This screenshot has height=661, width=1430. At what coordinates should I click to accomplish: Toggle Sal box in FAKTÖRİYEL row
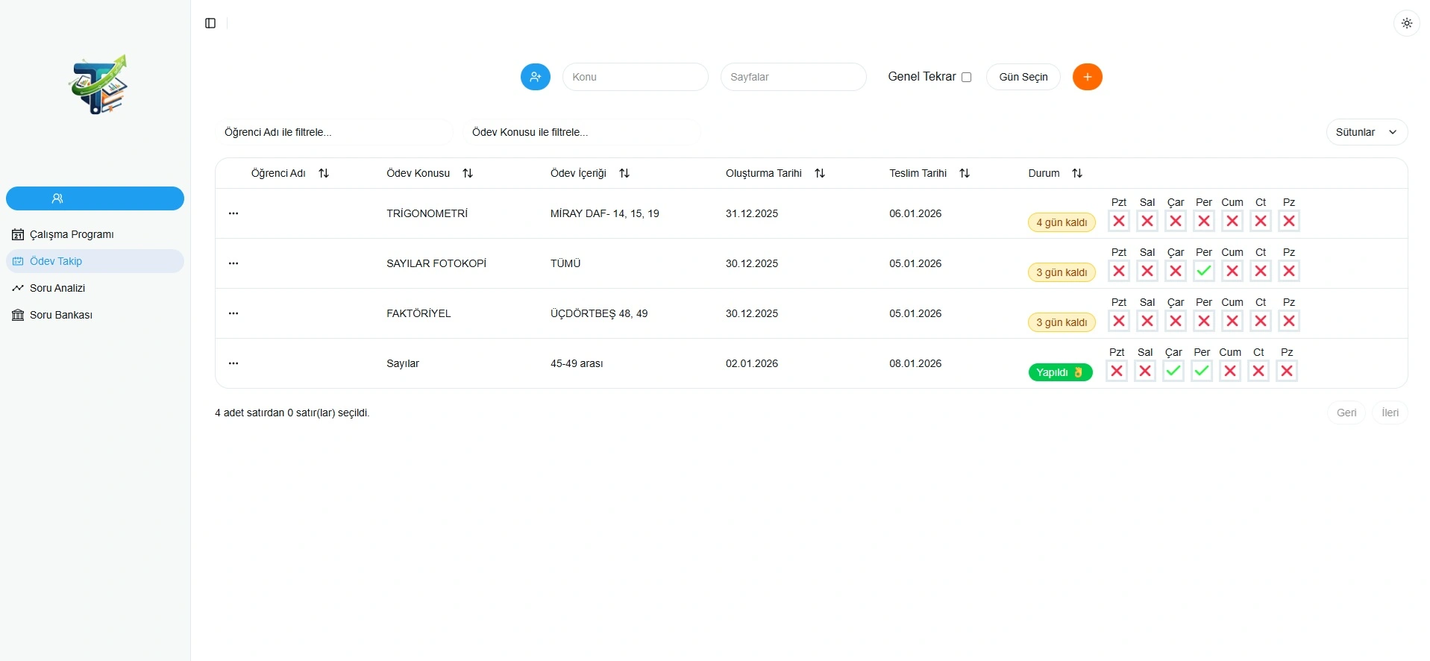pyautogui.click(x=1147, y=321)
